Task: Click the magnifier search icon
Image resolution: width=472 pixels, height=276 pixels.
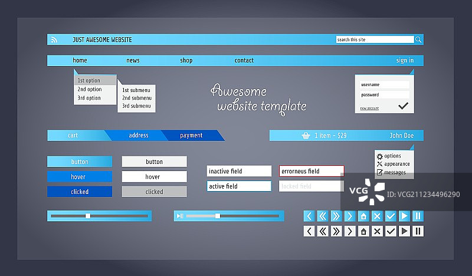Action: 418,40
